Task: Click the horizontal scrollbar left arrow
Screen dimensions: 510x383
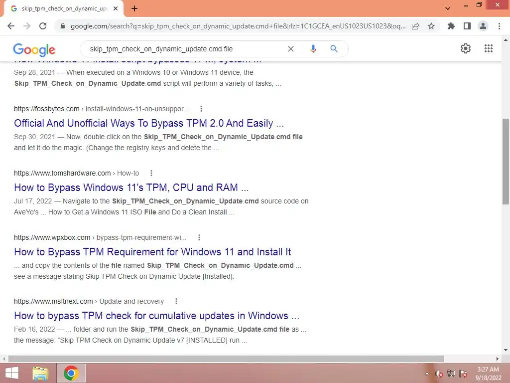Action: coord(3,359)
